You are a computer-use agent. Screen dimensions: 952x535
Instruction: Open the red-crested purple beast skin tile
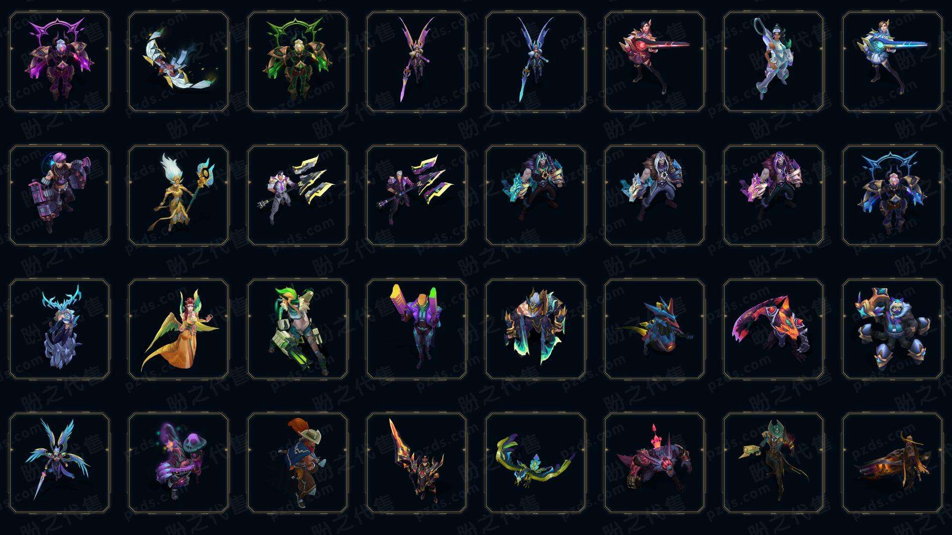pyautogui.click(x=654, y=463)
